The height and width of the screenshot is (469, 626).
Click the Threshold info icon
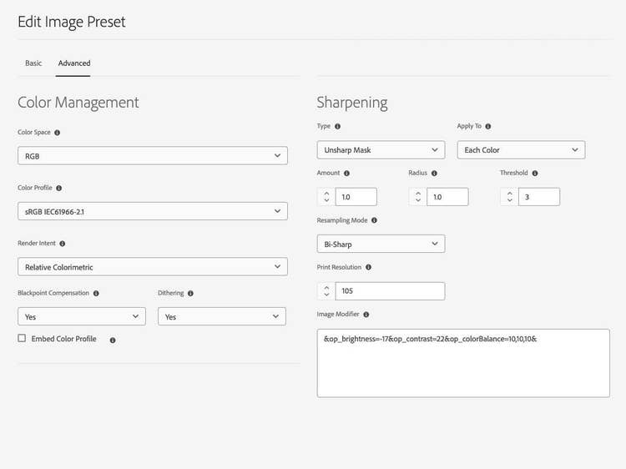535,174
